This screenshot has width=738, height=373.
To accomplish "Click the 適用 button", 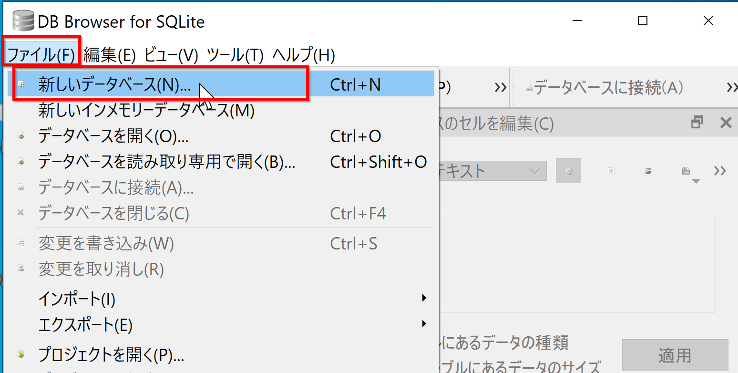I will (x=675, y=355).
